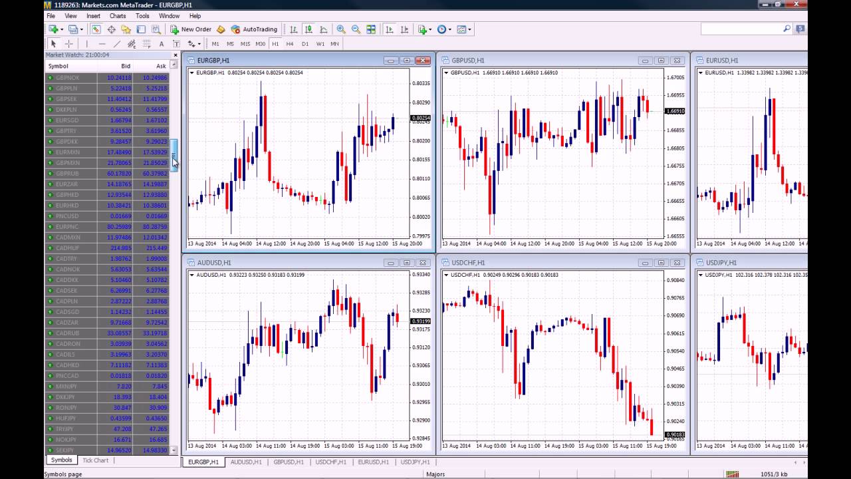Switch chart to Candlesticks mode
This screenshot has height=479, width=851.
309,29
